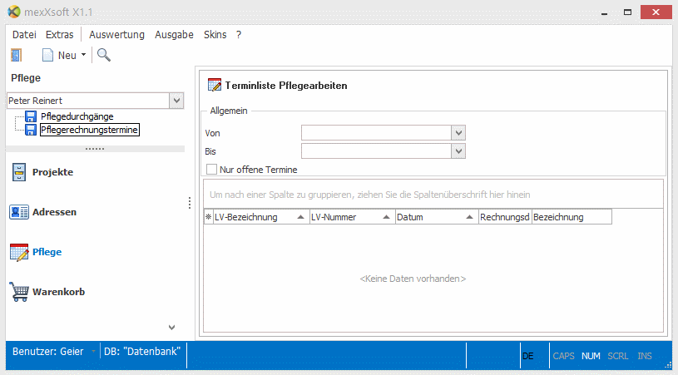The height and width of the screenshot is (375, 678).
Task: Open the Datei menu
Action: pos(24,35)
